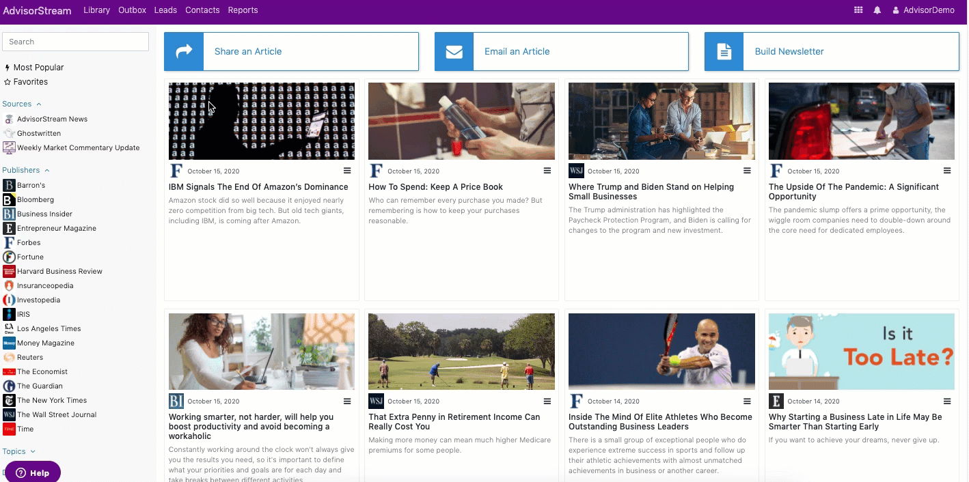Viewport: 969px width, 482px height.
Task: Click the Fortune publisher icon
Action: tap(9, 257)
